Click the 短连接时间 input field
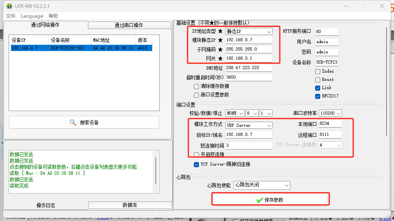This screenshot has height=221, width=394. [x=249, y=145]
